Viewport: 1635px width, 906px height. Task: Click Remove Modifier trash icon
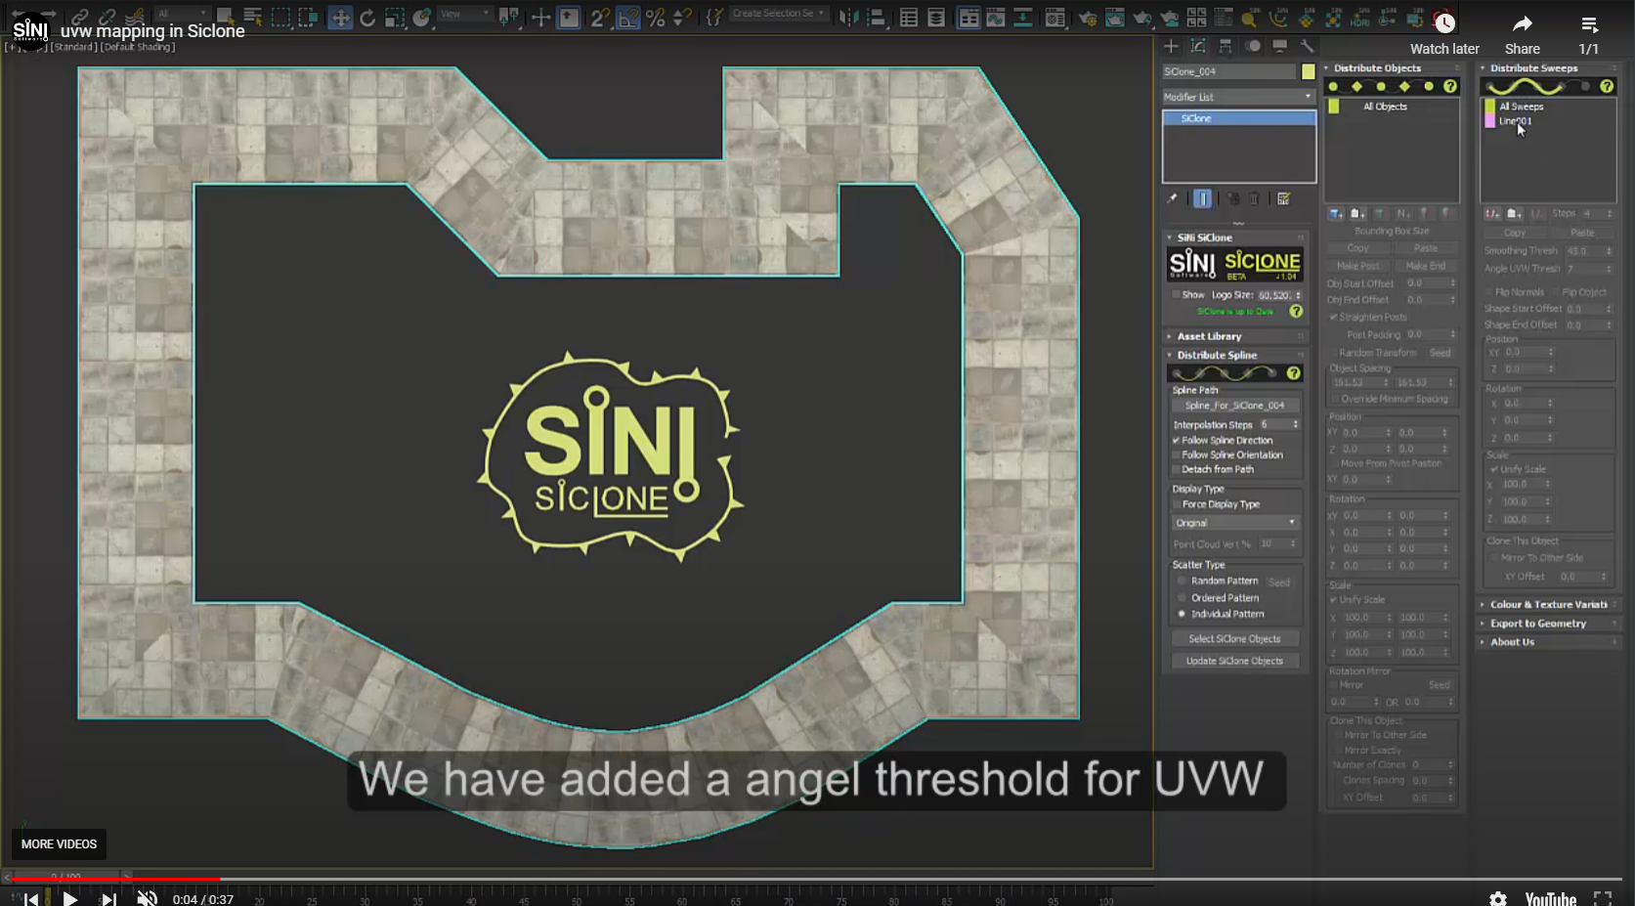tap(1254, 198)
